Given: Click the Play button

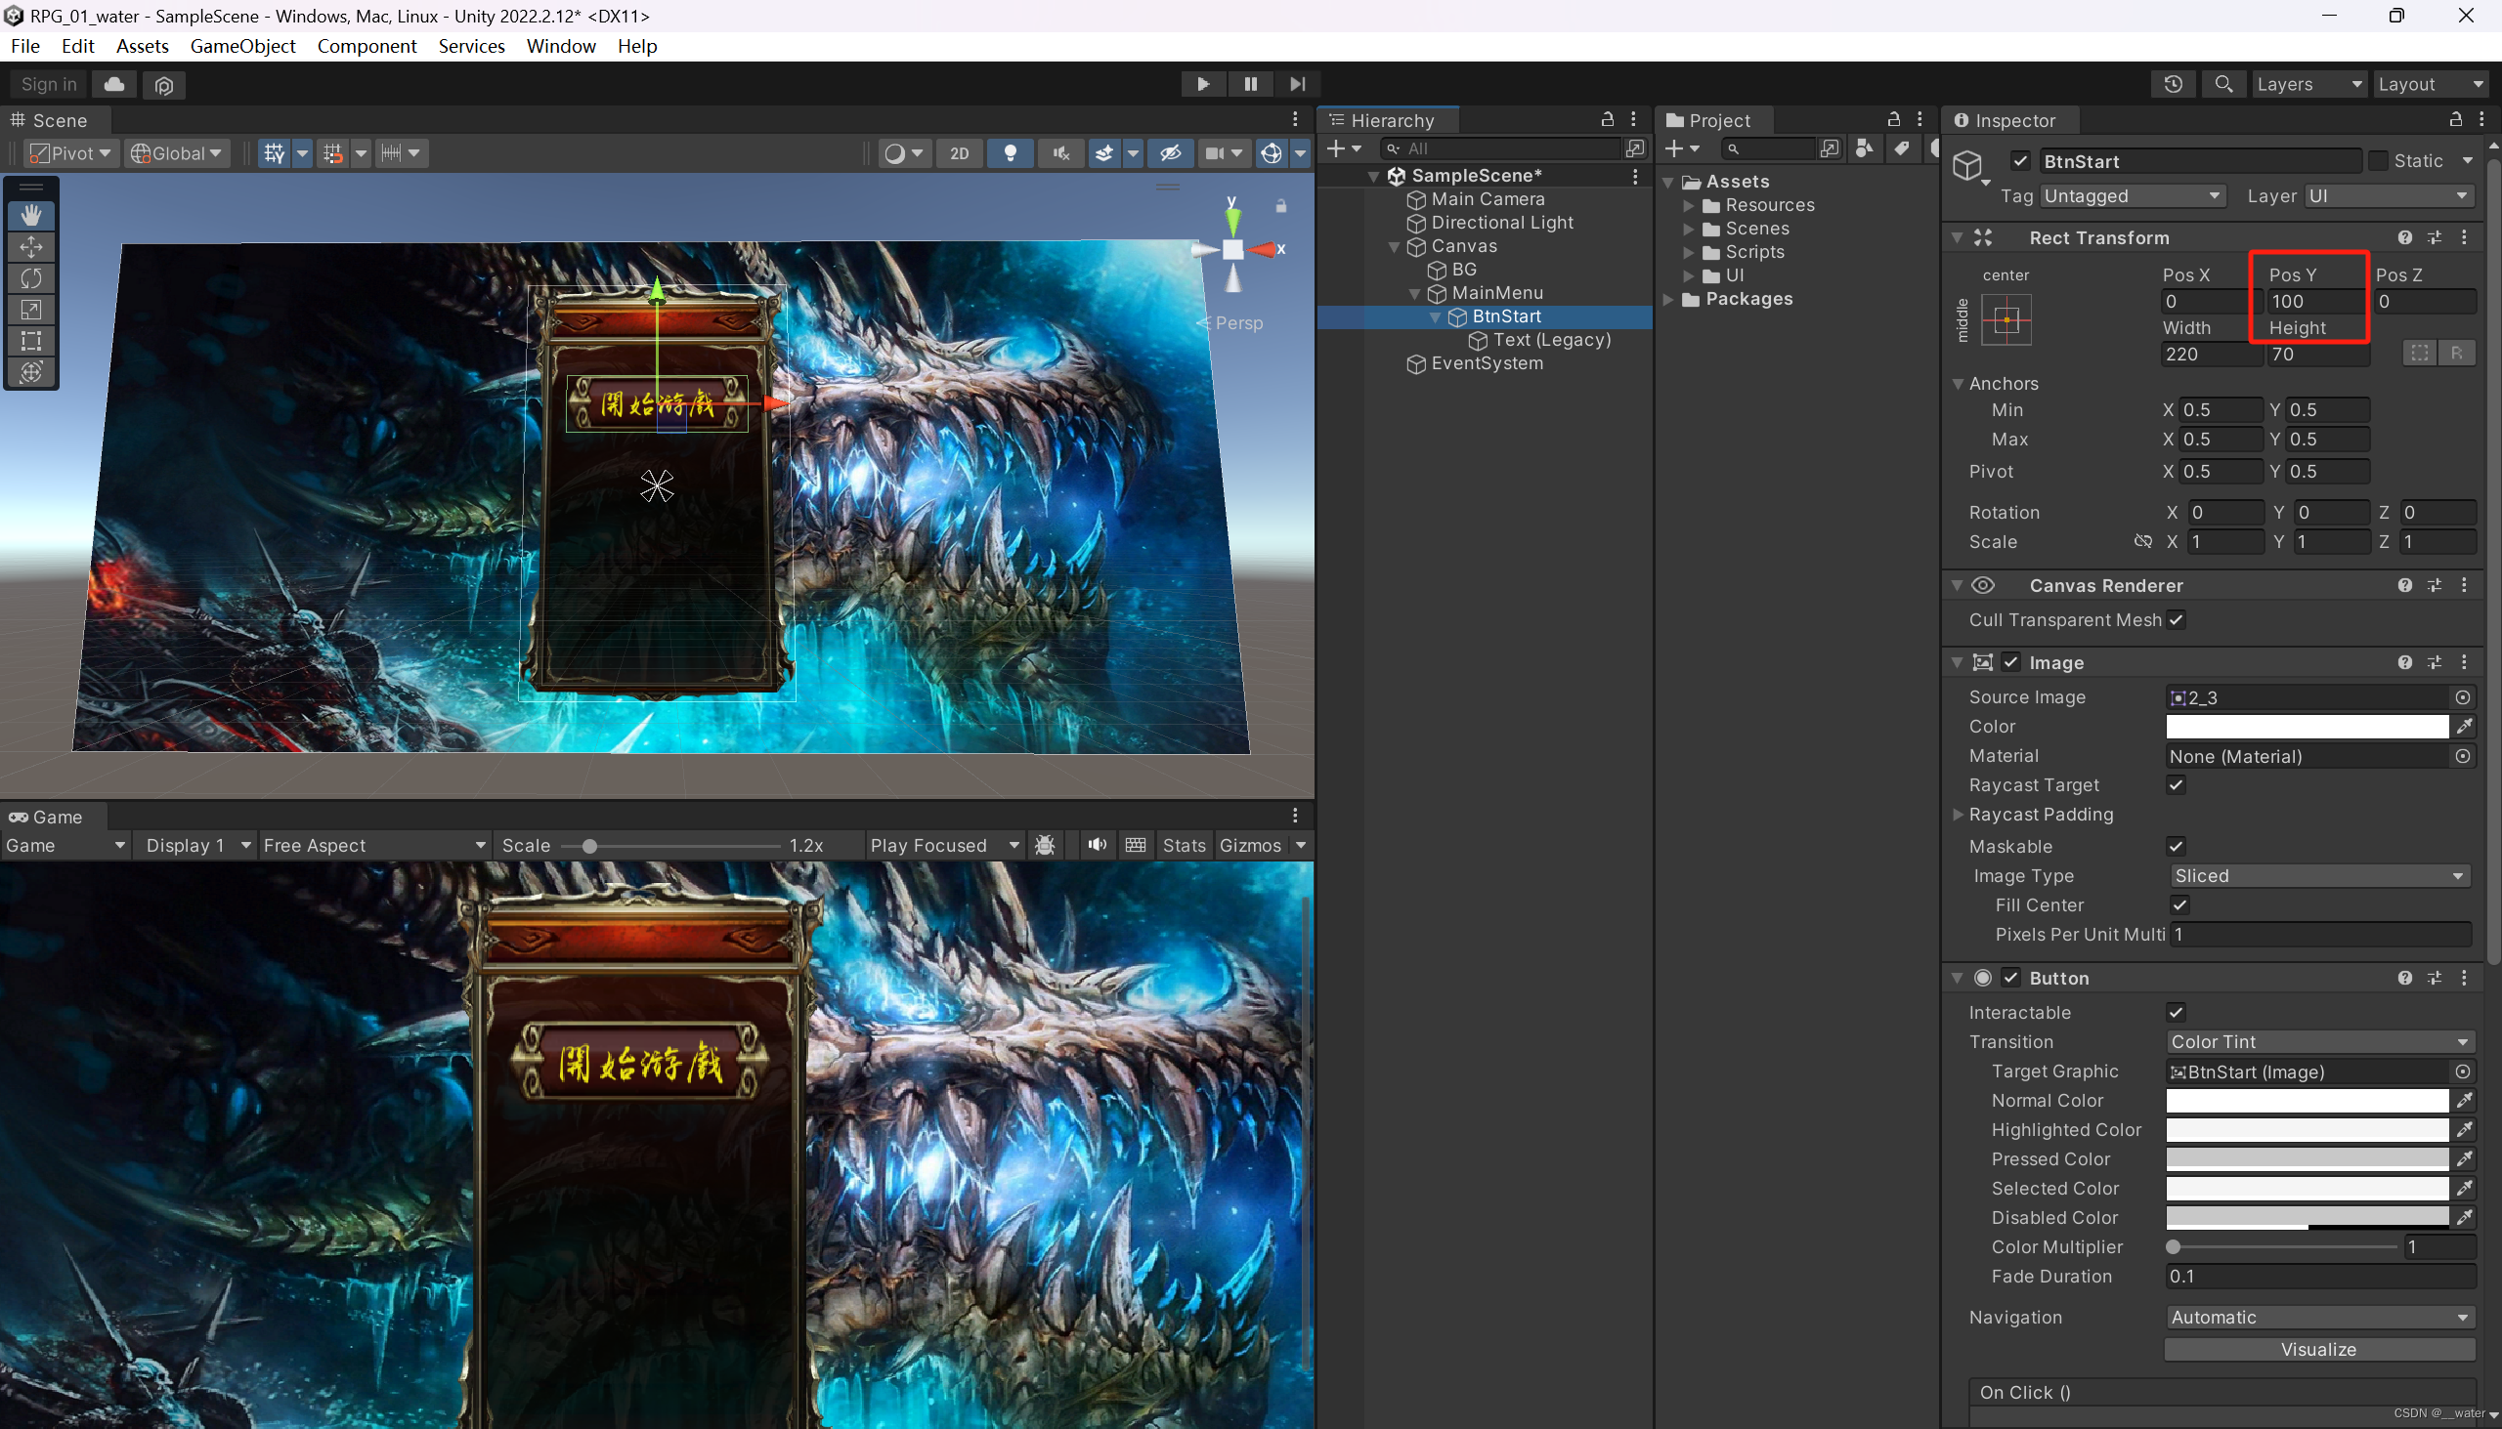Looking at the screenshot, I should pyautogui.click(x=1203, y=83).
